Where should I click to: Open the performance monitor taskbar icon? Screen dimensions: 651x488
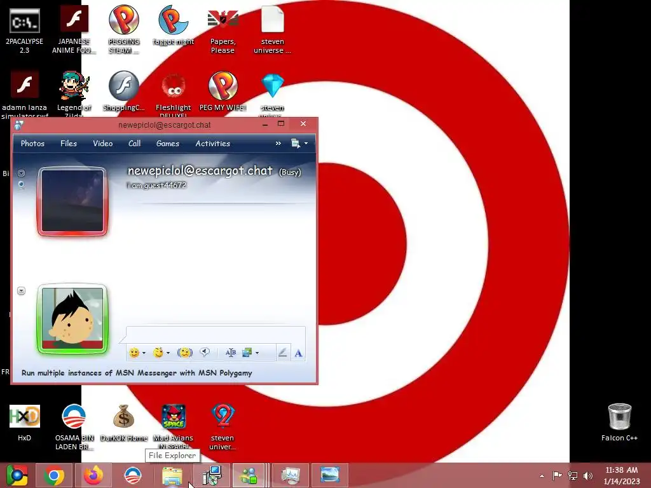(x=291, y=475)
